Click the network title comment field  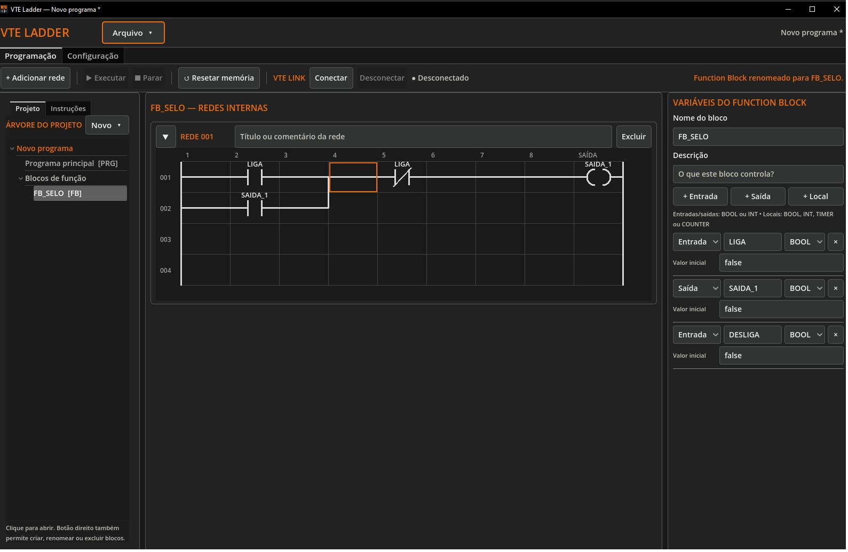[423, 137]
